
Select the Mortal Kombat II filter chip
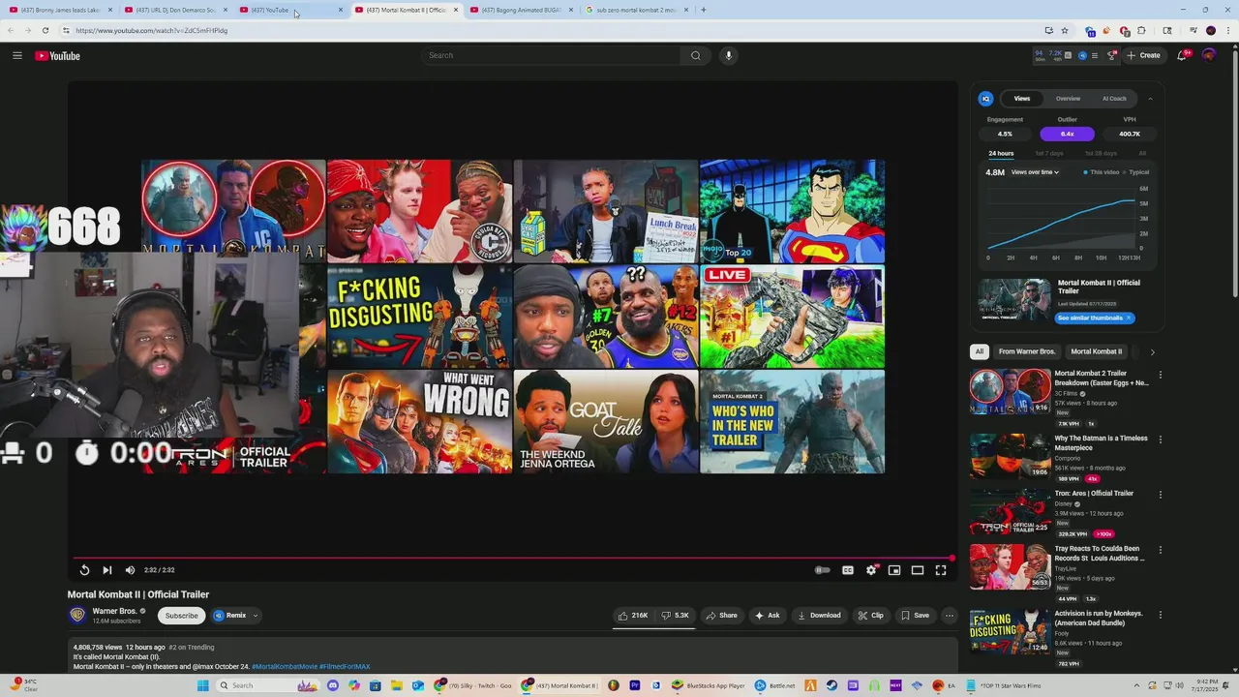click(1096, 351)
